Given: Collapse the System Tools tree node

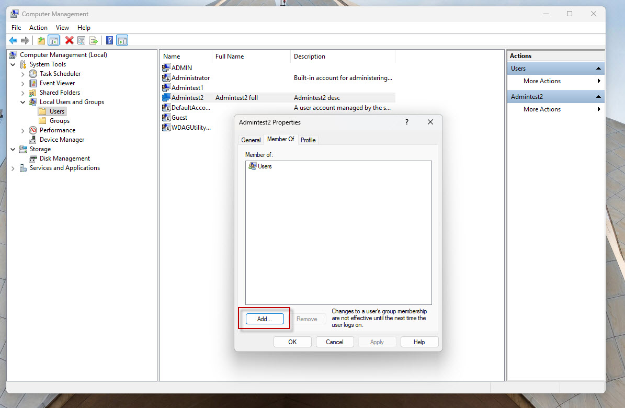Looking at the screenshot, I should click(13, 64).
